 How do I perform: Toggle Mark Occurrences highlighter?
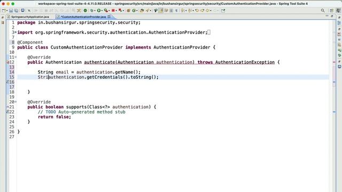click(161, 11)
